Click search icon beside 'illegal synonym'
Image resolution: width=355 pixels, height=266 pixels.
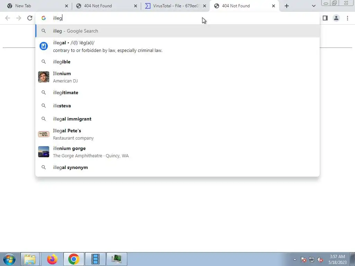(x=44, y=167)
